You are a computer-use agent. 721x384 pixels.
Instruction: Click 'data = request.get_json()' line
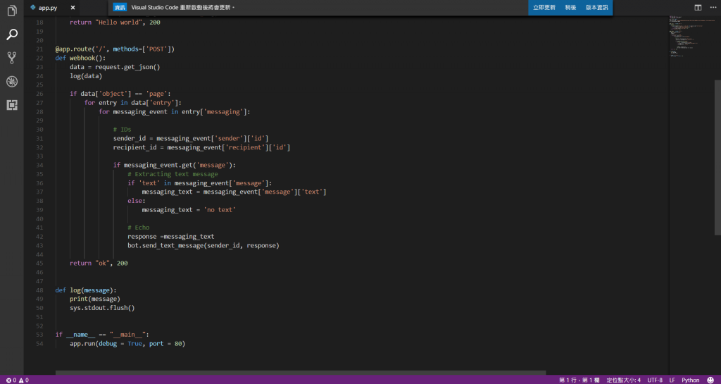point(115,67)
